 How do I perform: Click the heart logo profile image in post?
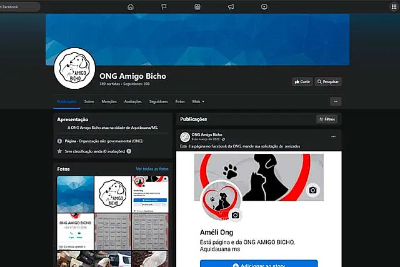[x=221, y=201]
